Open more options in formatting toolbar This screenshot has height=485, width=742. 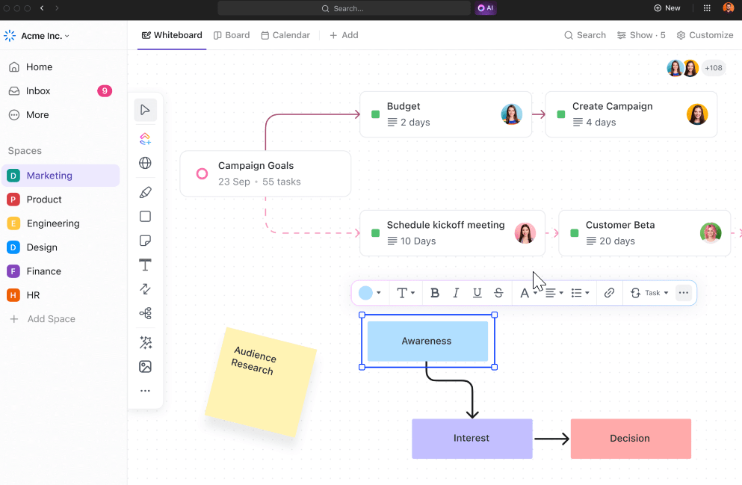click(x=683, y=293)
